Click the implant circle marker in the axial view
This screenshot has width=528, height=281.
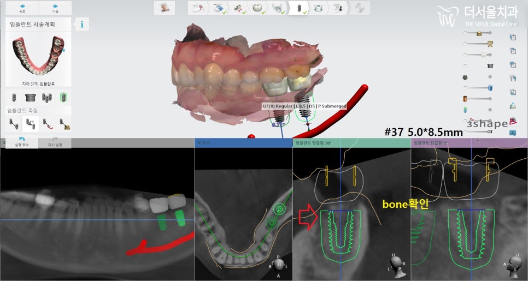point(279,209)
